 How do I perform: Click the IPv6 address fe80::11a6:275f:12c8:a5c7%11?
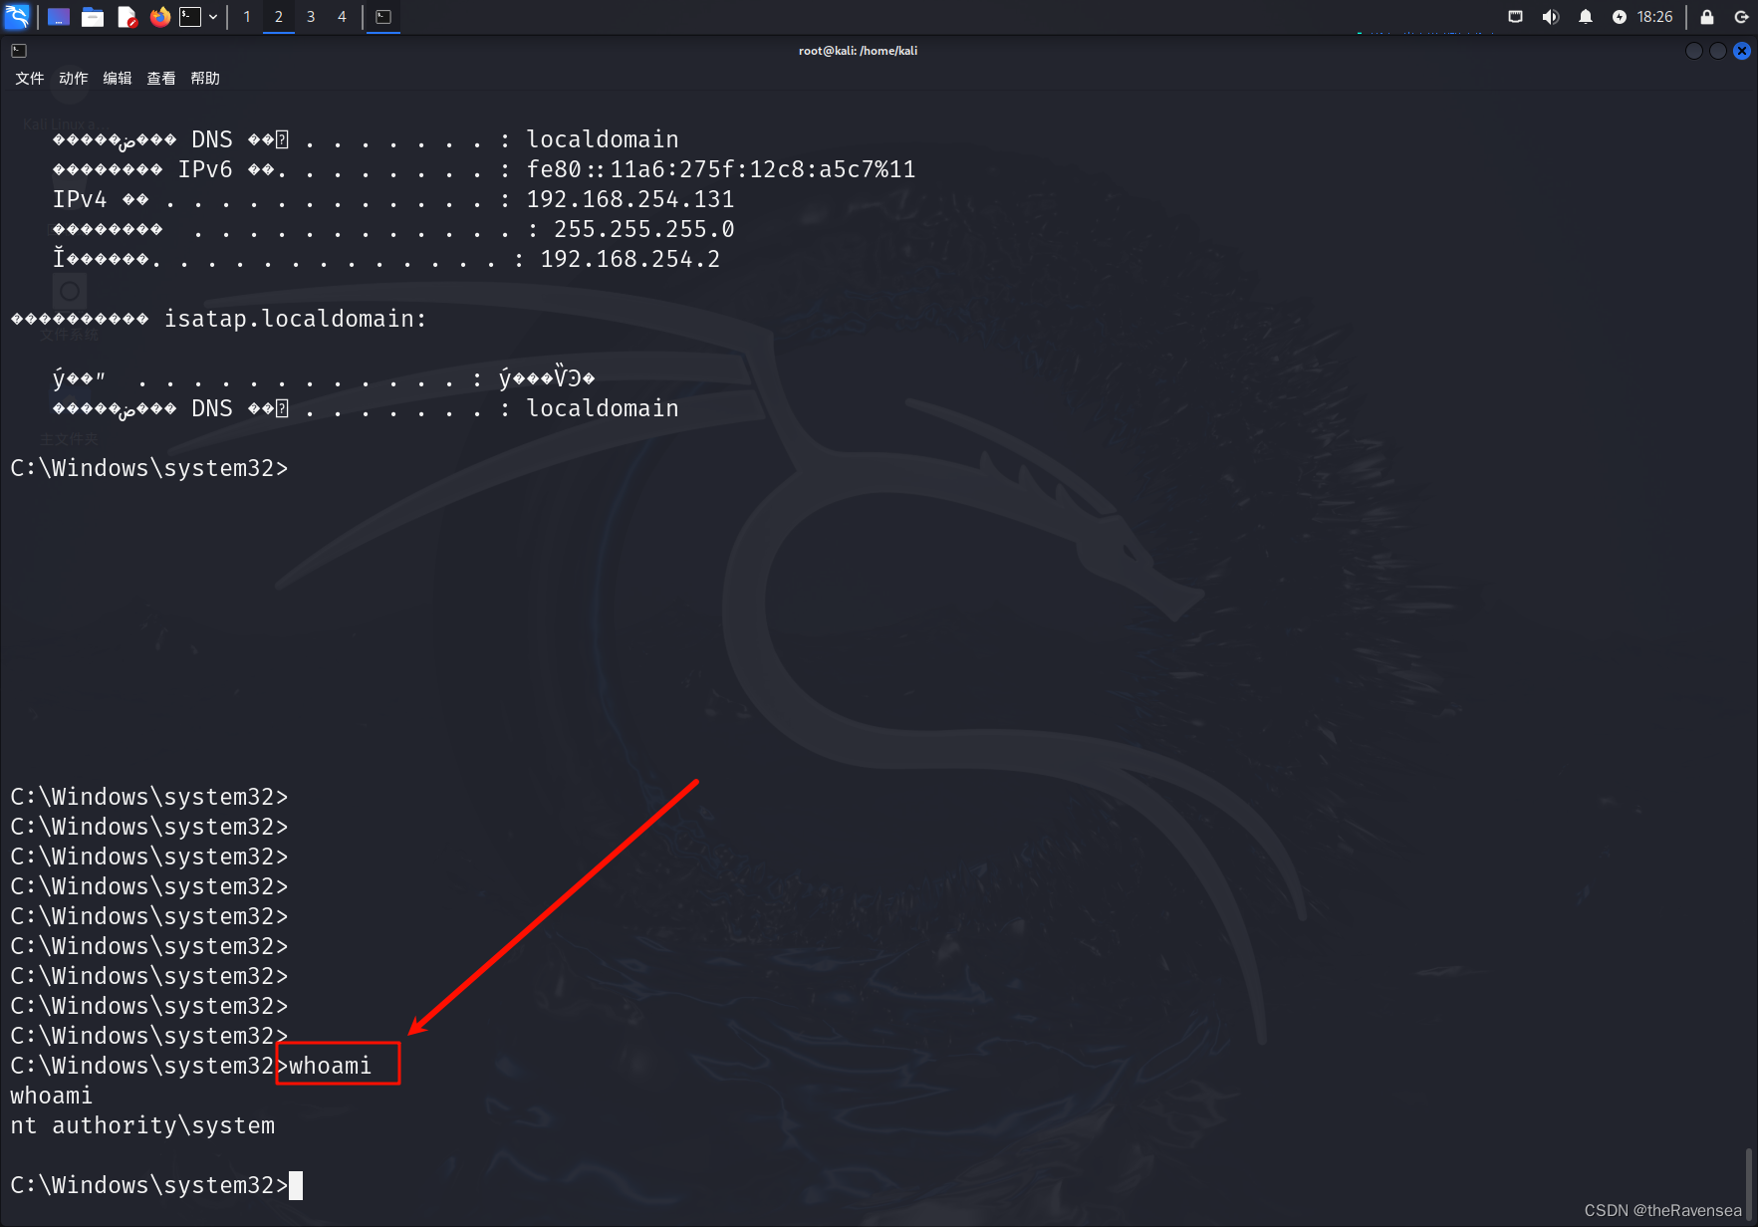pyautogui.click(x=721, y=169)
